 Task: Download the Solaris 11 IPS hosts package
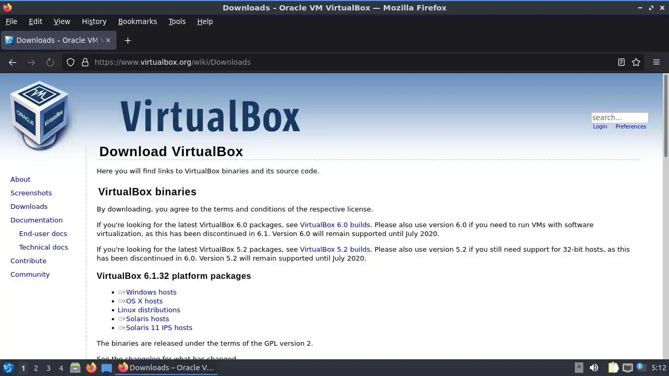(x=159, y=327)
